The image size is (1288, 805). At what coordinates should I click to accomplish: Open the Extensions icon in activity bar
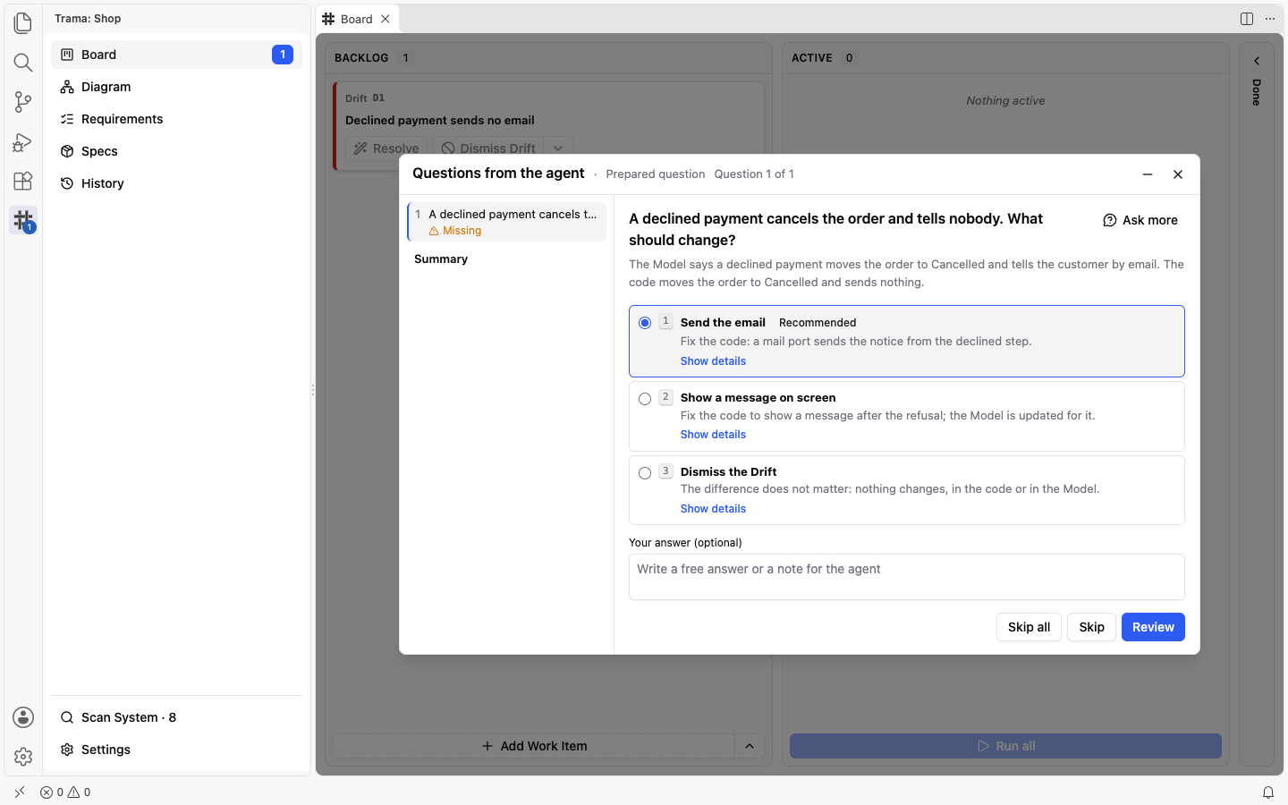(x=23, y=181)
